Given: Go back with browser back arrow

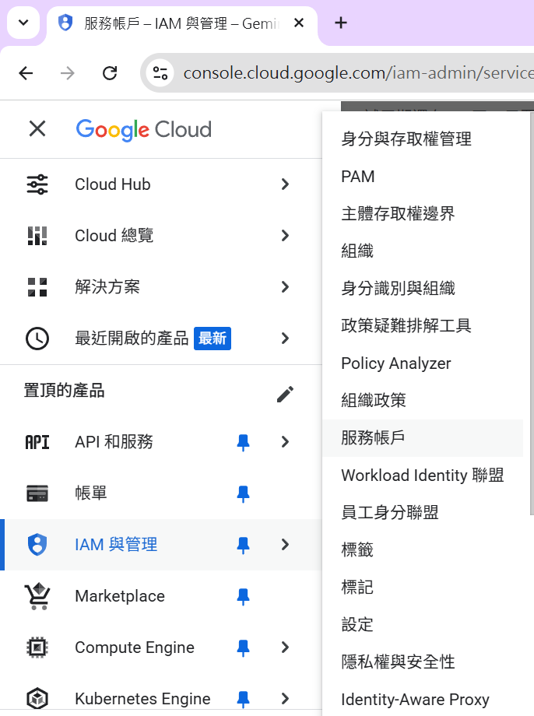Looking at the screenshot, I should tap(26, 73).
